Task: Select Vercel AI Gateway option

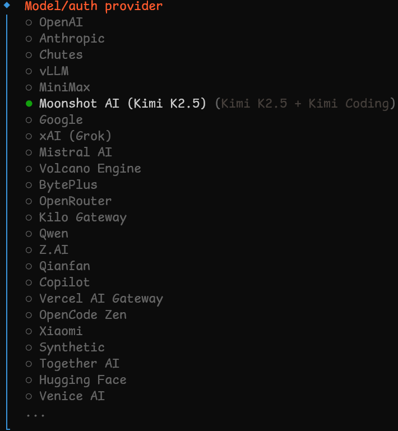Action: click(101, 299)
